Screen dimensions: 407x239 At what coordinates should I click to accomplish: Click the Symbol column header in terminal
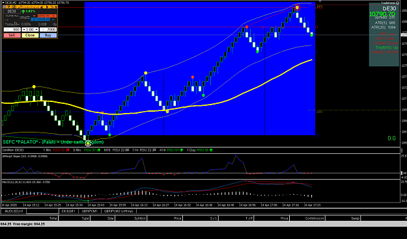pos(131,218)
